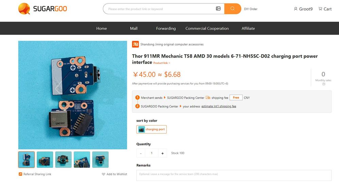Open estimate Int'l shipping fee link
Screen dimensions: 339x188
(218, 106)
